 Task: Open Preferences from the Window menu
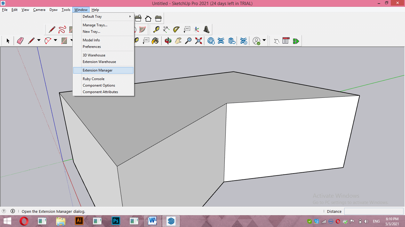point(103,47)
